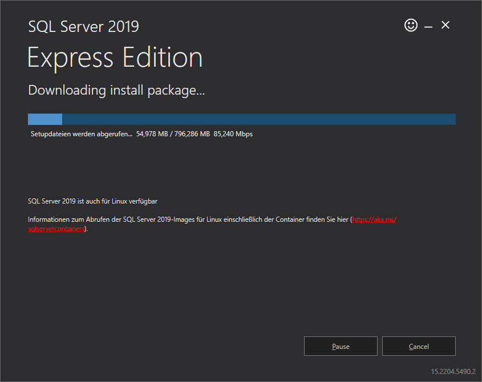Click the version number 15.2204.5490.2

(x=453, y=372)
